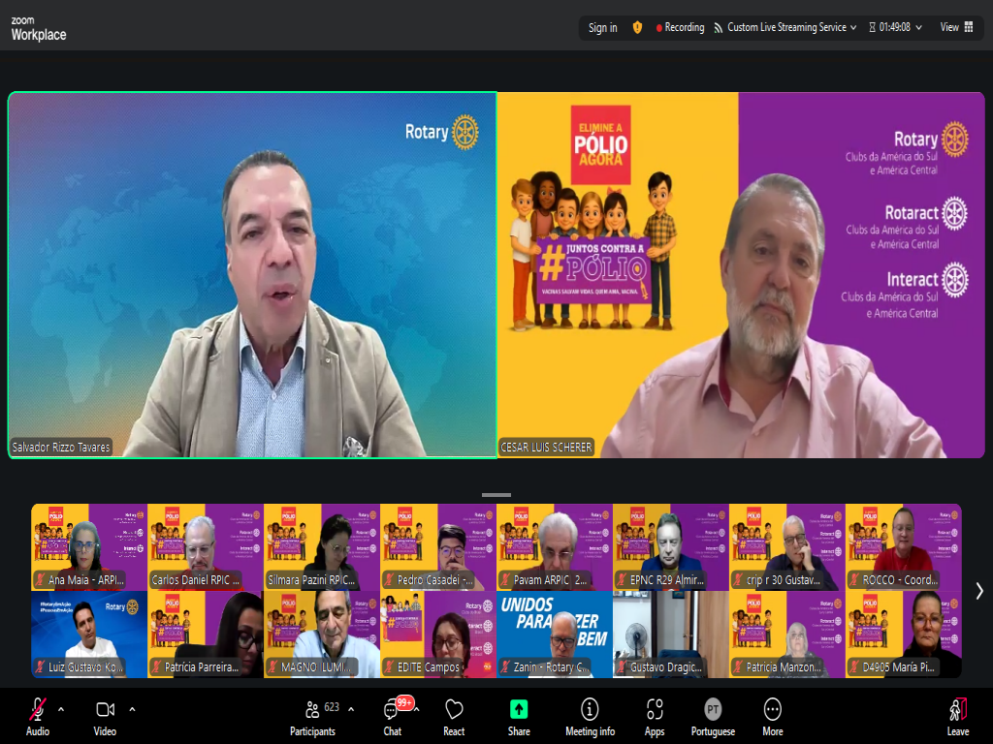Toggle the camera with Video button
The width and height of the screenshot is (993, 744).
[105, 717]
